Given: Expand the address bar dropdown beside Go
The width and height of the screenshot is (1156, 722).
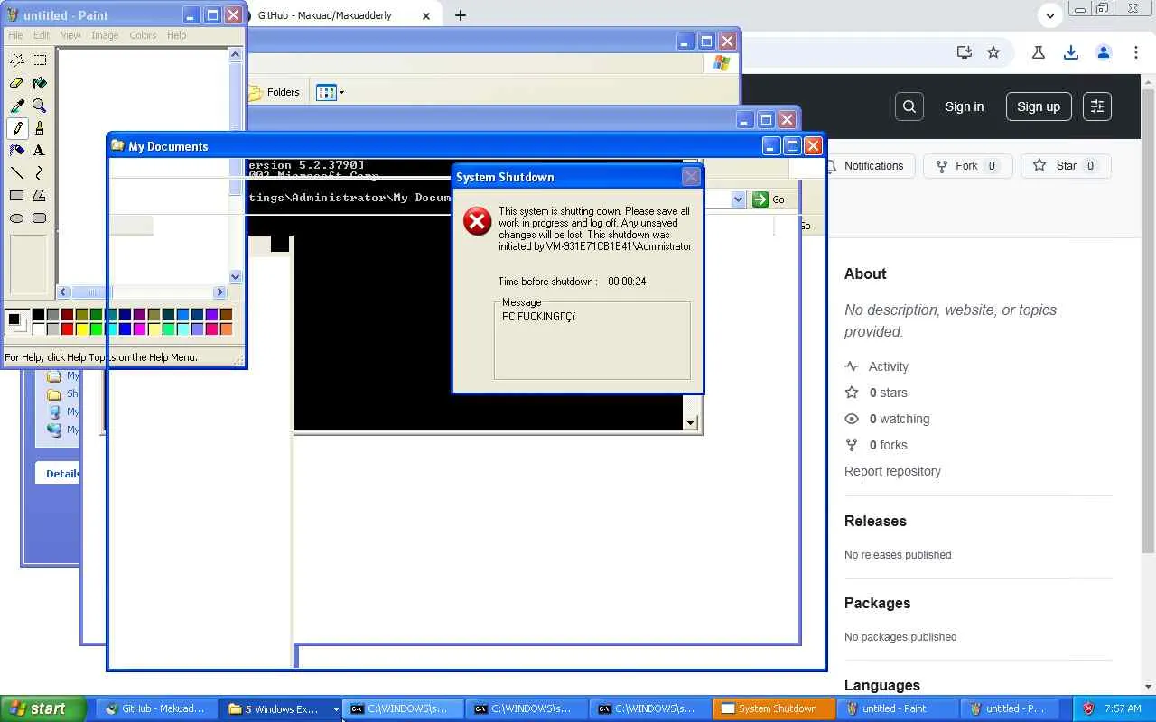Looking at the screenshot, I should pyautogui.click(x=738, y=199).
